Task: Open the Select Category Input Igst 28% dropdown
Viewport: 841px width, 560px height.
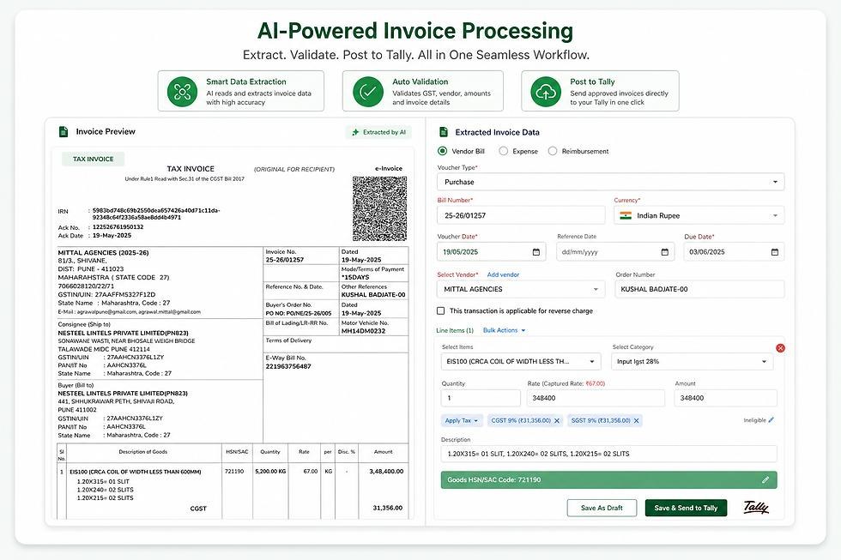Action: (692, 361)
